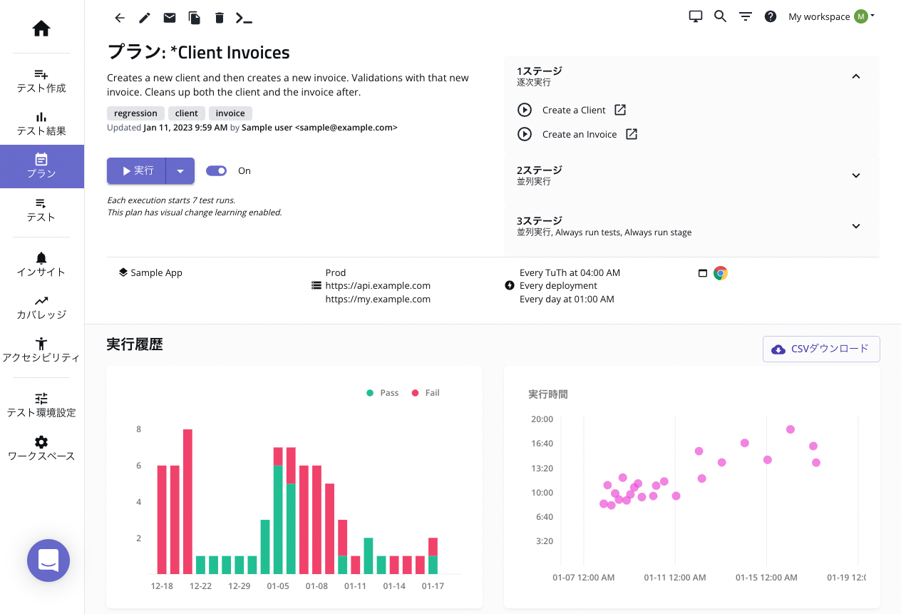Viewport: 901px width, 614px height.
Task: Open dropdown arrow next to 実行 button
Action: (x=180, y=171)
